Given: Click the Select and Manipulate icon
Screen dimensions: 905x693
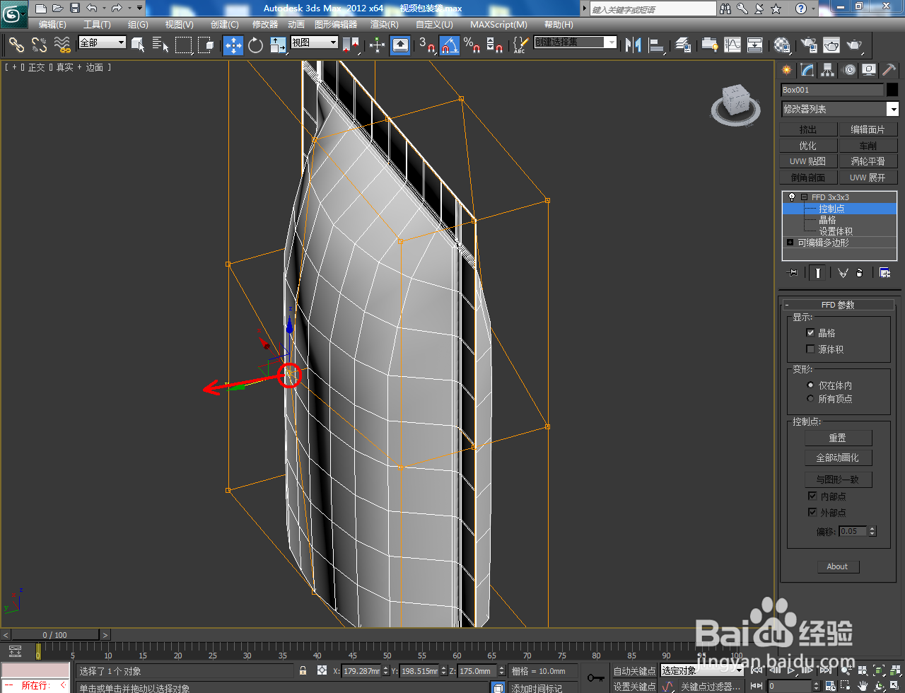Looking at the screenshot, I should point(378,45).
